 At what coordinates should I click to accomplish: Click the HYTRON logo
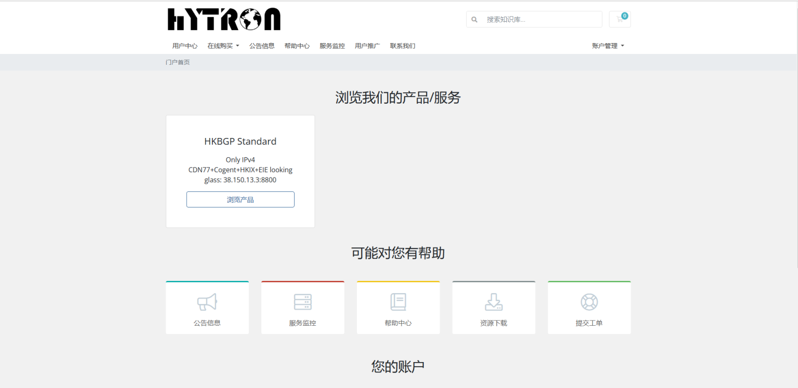click(223, 19)
